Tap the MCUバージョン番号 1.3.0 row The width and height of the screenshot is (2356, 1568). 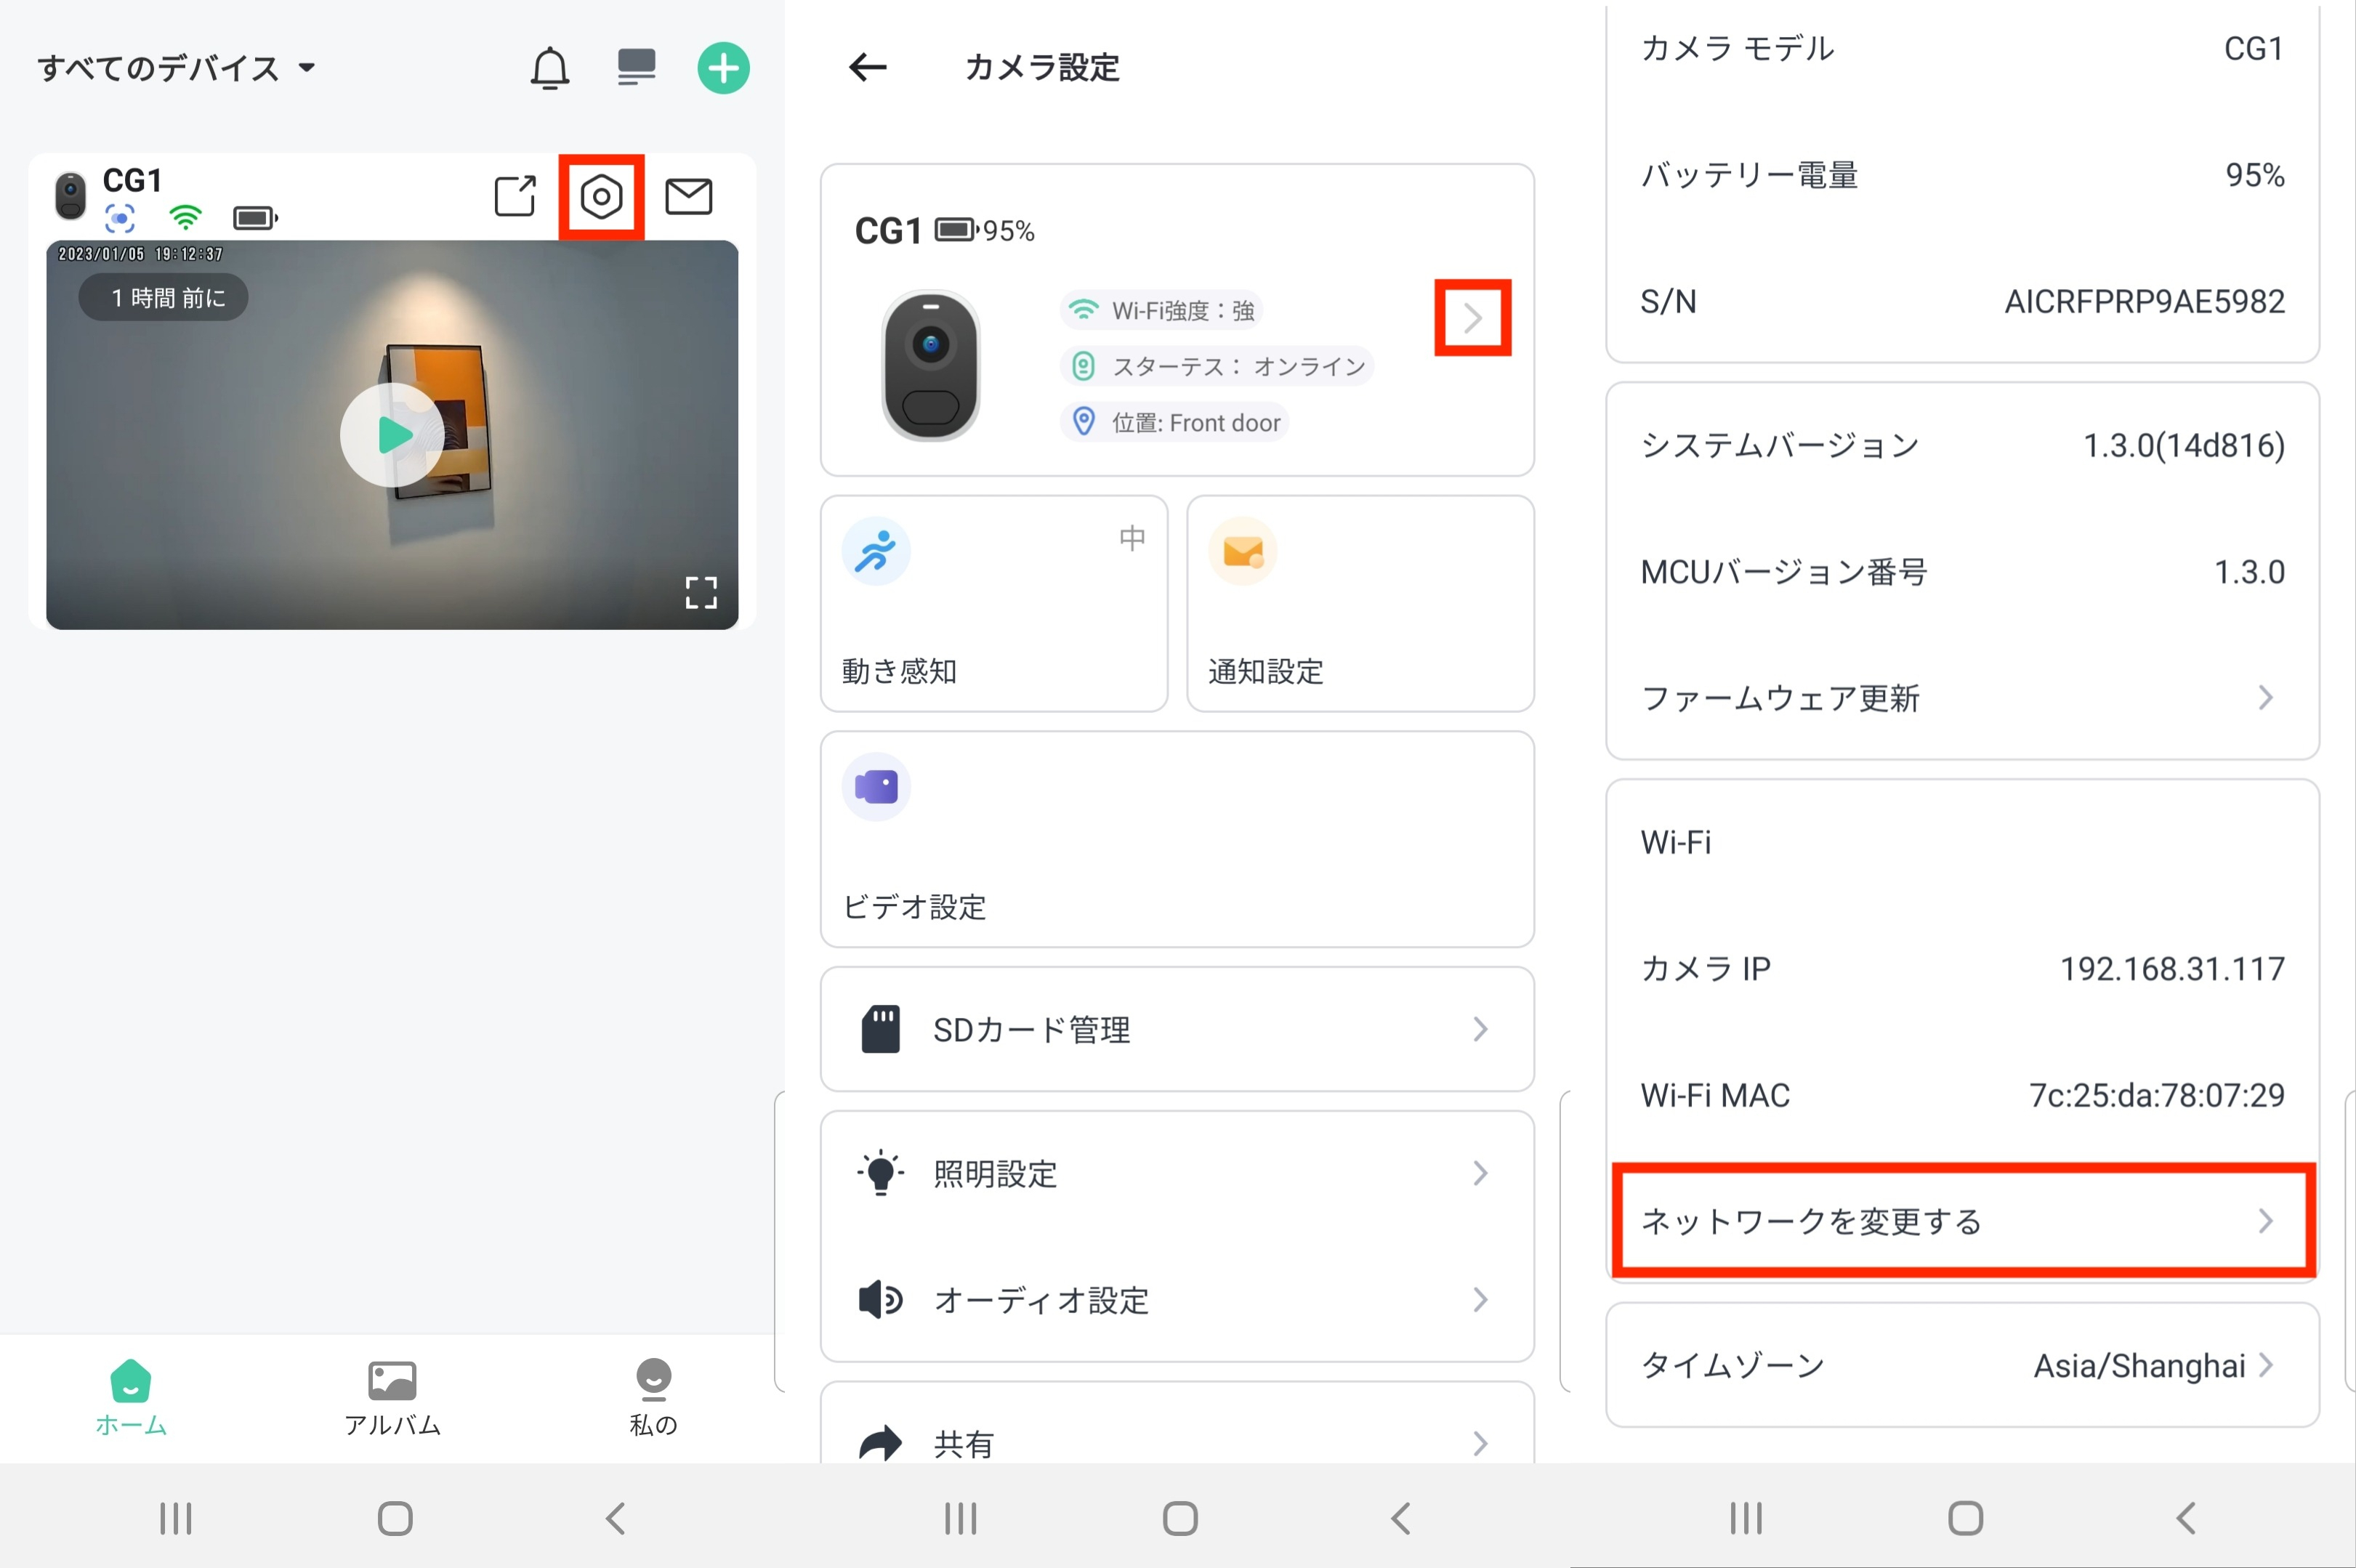pos(1962,572)
